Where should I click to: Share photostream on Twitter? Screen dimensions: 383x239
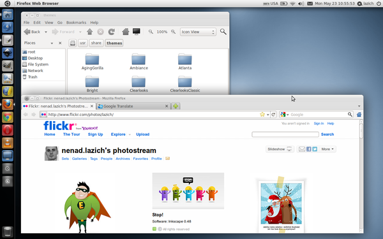[x=315, y=149]
